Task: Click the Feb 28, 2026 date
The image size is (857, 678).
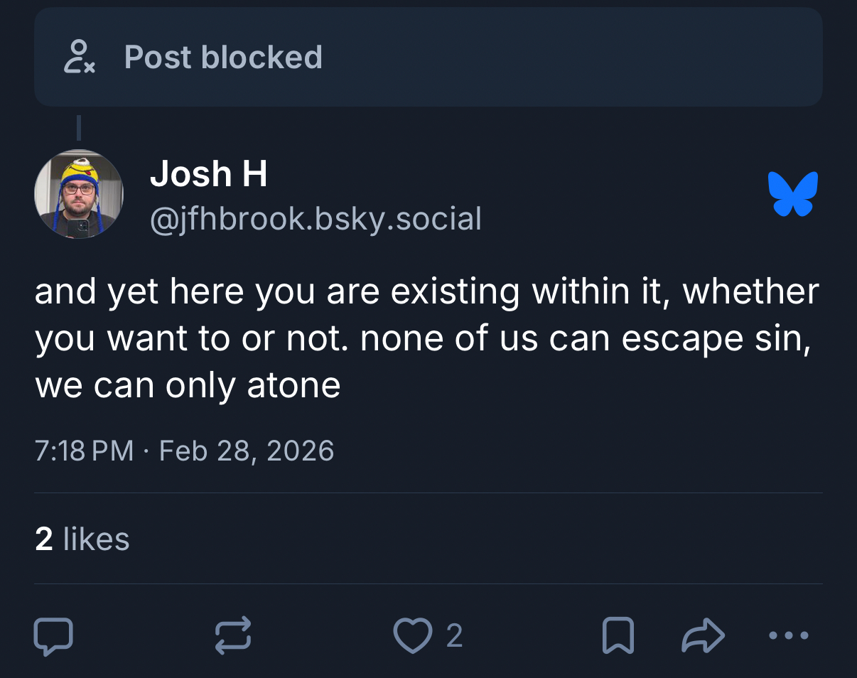Action: (x=247, y=451)
